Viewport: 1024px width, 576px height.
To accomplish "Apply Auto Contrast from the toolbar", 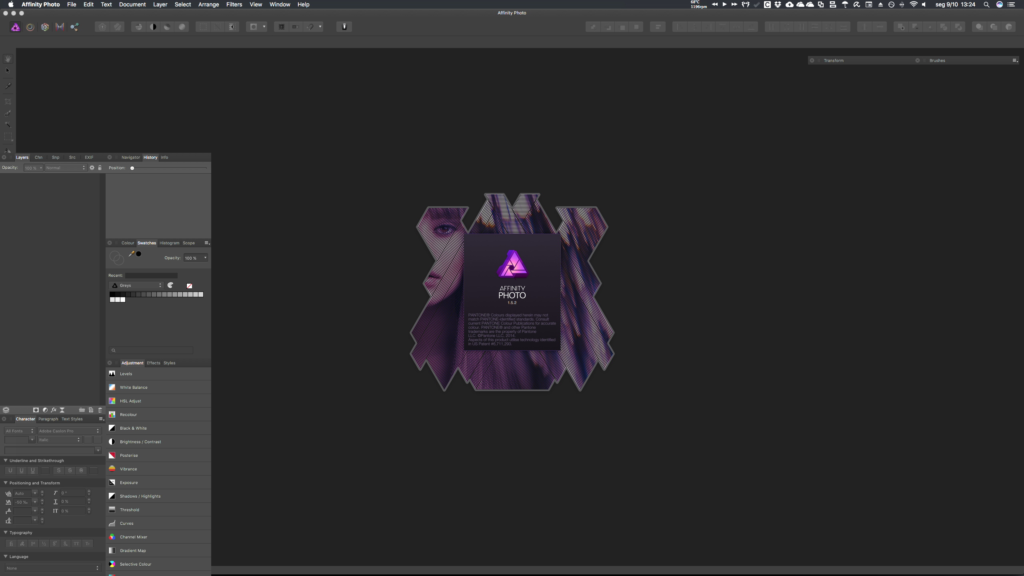I will (153, 27).
